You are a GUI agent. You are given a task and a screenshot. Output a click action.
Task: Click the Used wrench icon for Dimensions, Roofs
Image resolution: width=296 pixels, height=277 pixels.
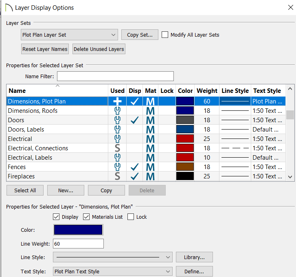(x=117, y=111)
